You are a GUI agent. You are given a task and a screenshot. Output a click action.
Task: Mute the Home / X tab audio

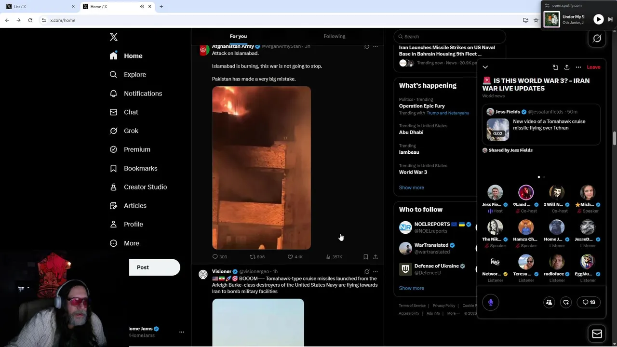[x=142, y=6]
